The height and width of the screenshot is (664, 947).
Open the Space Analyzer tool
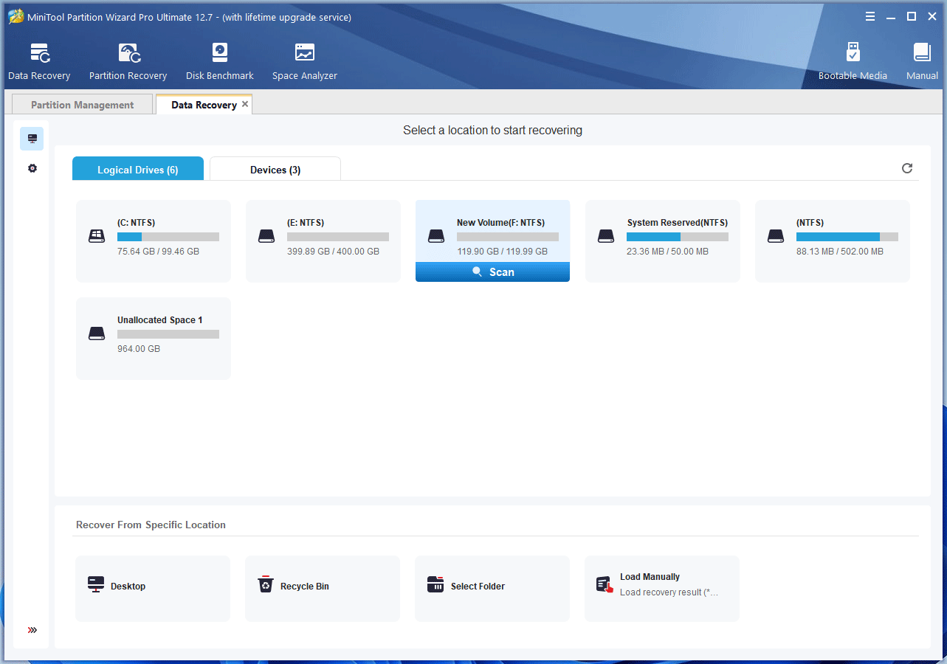click(x=304, y=62)
